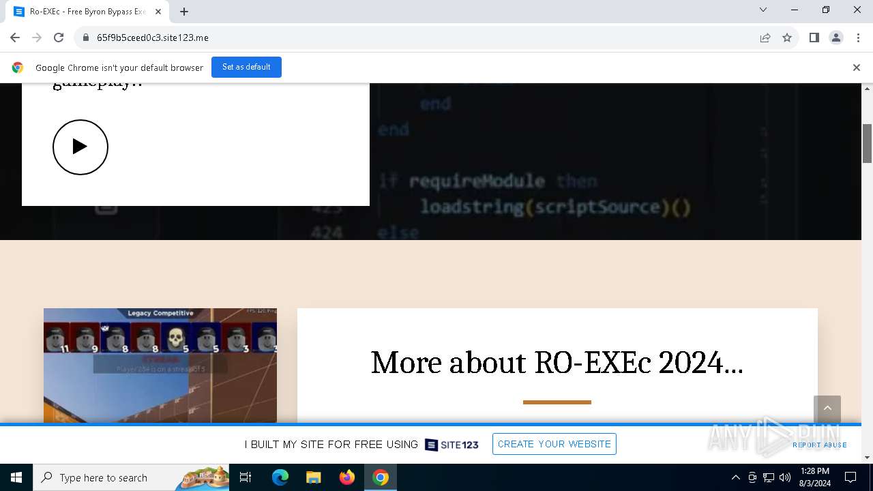
Task: Click the network icon in system tray
Action: tap(769, 477)
